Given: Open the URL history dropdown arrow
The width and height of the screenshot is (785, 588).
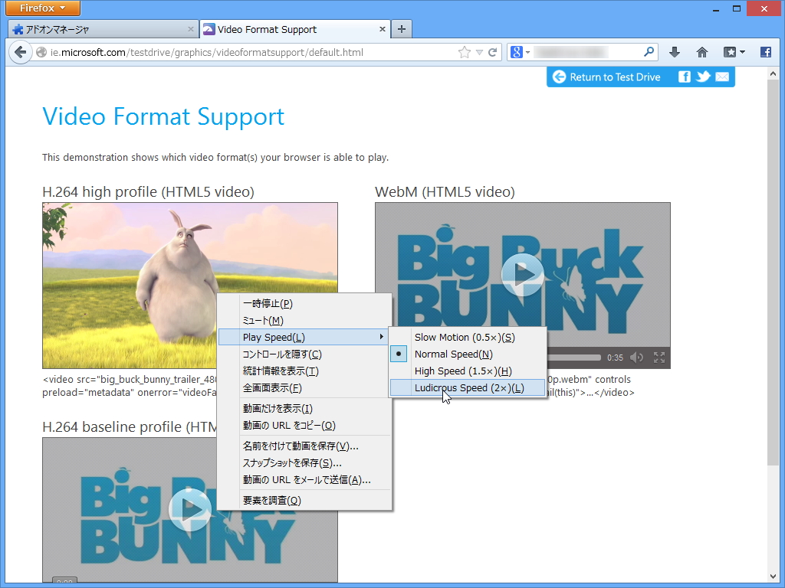Looking at the screenshot, I should click(x=479, y=53).
